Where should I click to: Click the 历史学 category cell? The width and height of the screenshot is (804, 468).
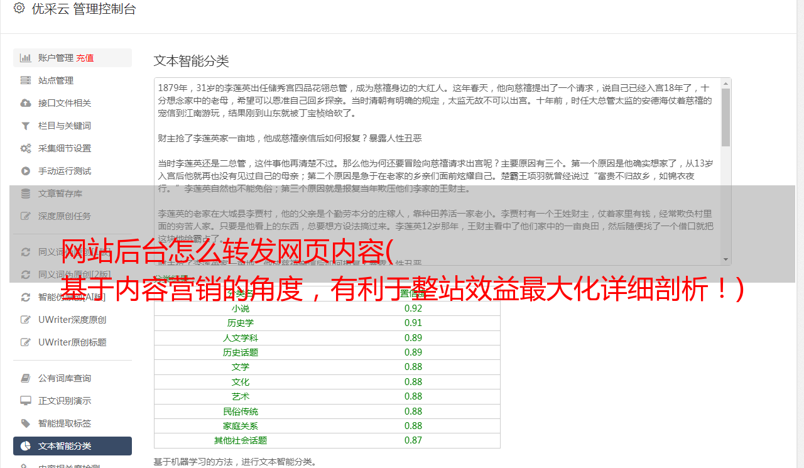[x=240, y=323]
